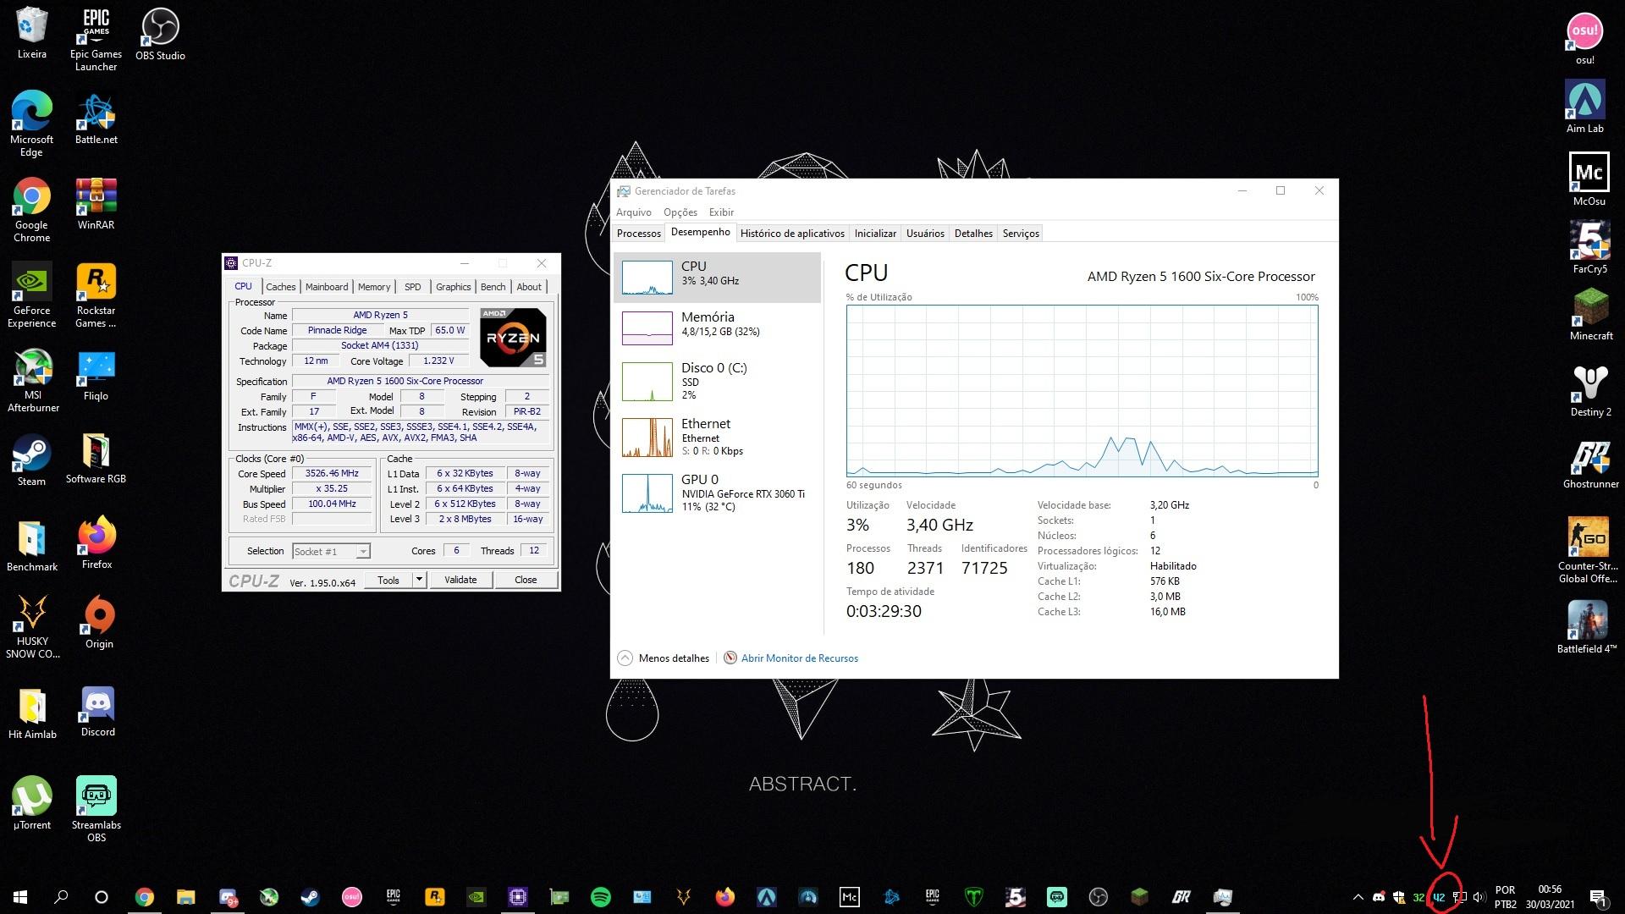Open the Destiny 2 desktop icon
This screenshot has height=914, width=1625.
tap(1590, 390)
